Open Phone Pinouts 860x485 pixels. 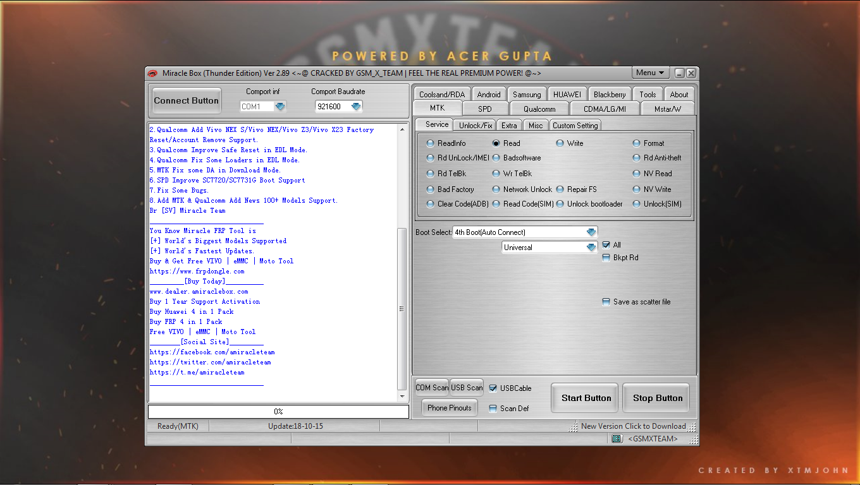point(450,408)
